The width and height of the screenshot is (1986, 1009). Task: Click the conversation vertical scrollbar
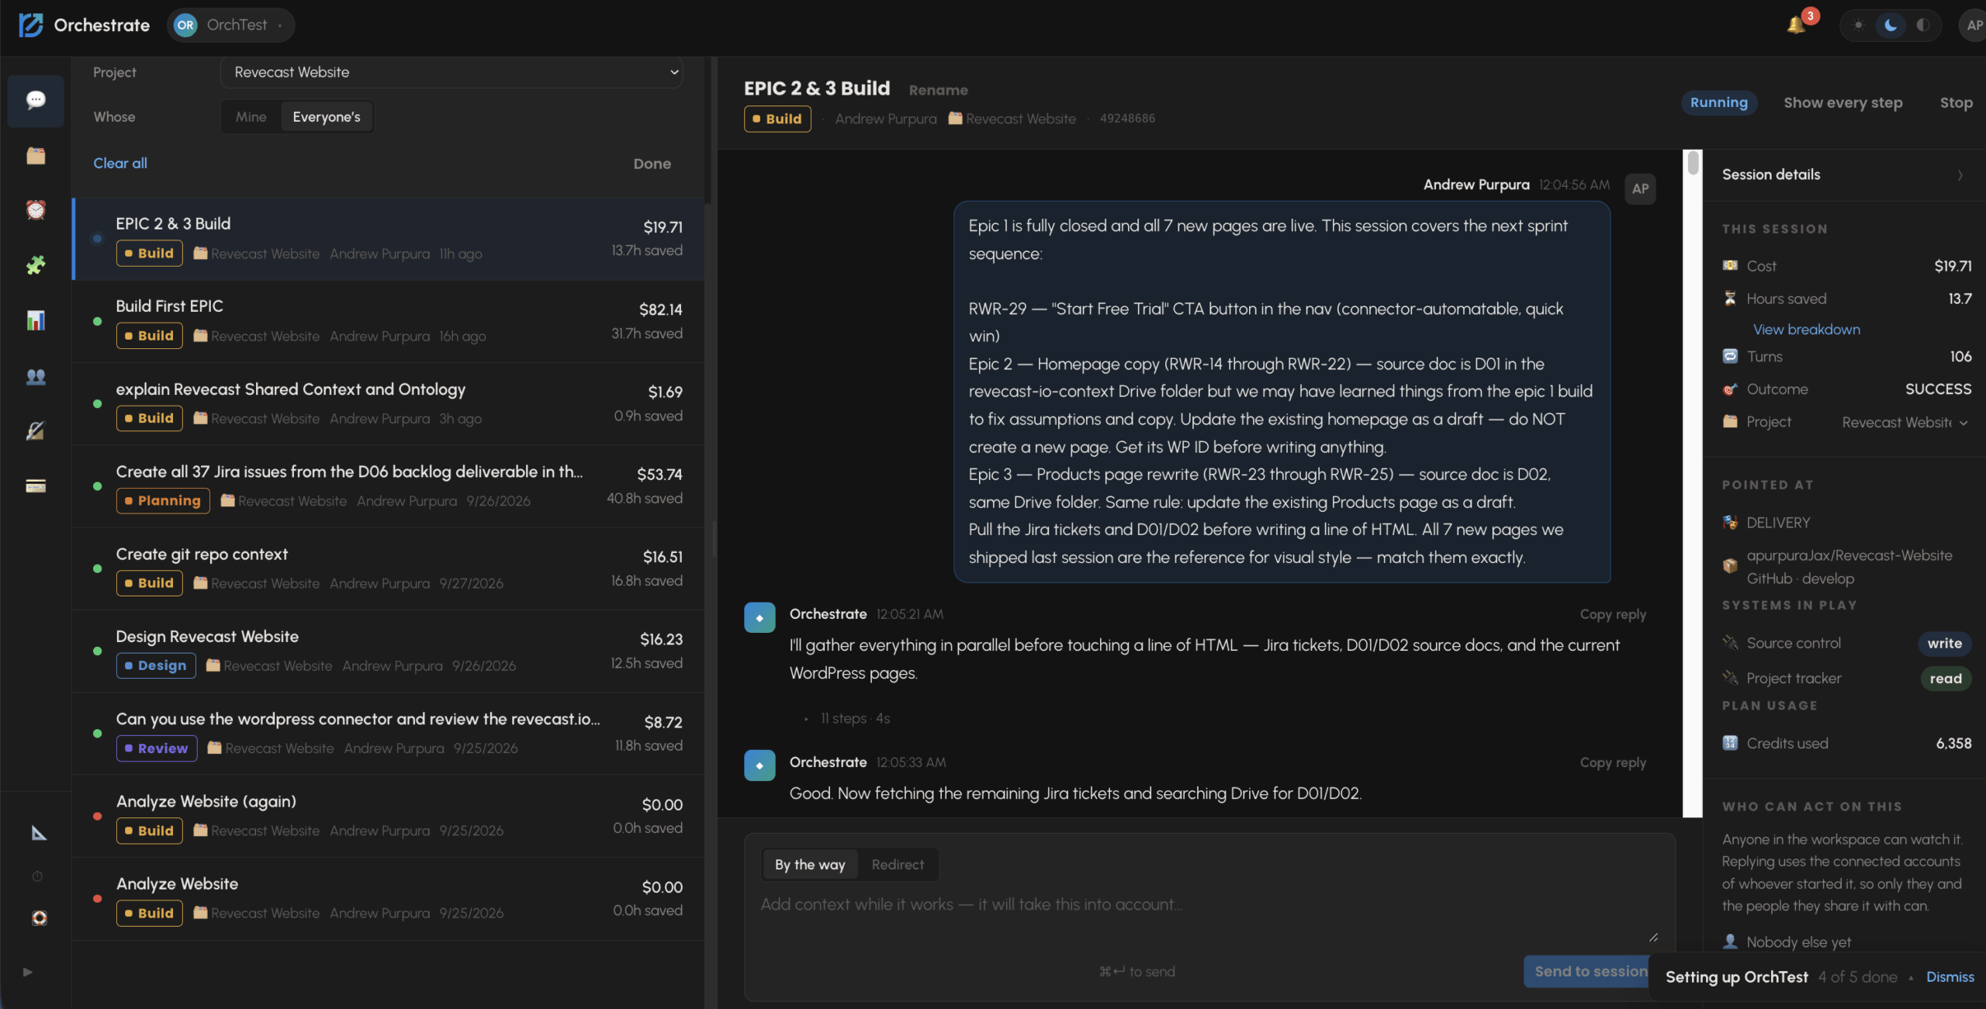[1693, 483]
